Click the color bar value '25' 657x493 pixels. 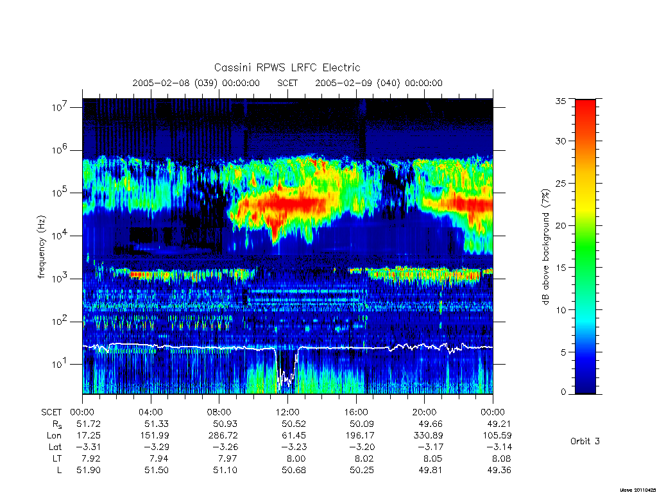tap(560, 183)
